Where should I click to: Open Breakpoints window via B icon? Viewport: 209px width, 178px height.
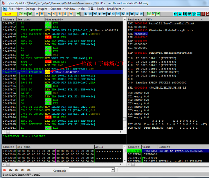[127, 14]
